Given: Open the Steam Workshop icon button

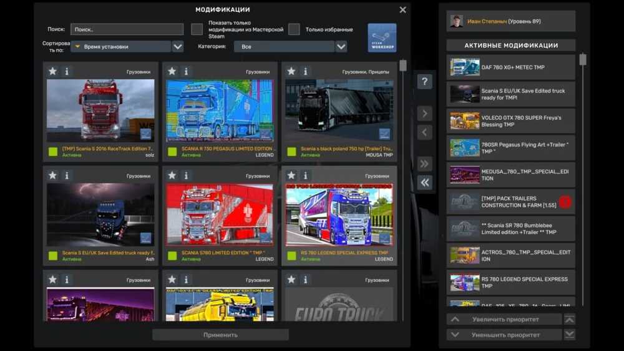Looking at the screenshot, I should (x=382, y=37).
